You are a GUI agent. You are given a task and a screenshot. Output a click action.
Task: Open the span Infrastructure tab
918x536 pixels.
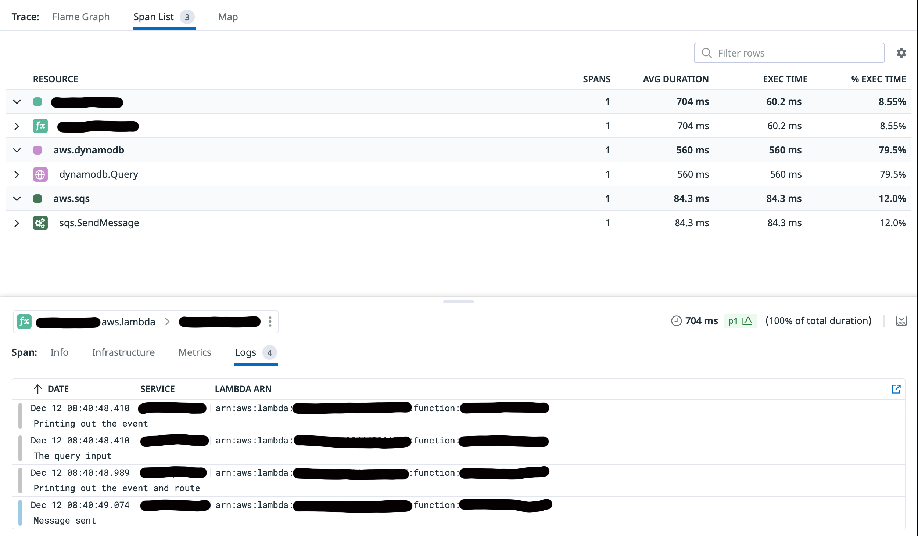click(123, 352)
